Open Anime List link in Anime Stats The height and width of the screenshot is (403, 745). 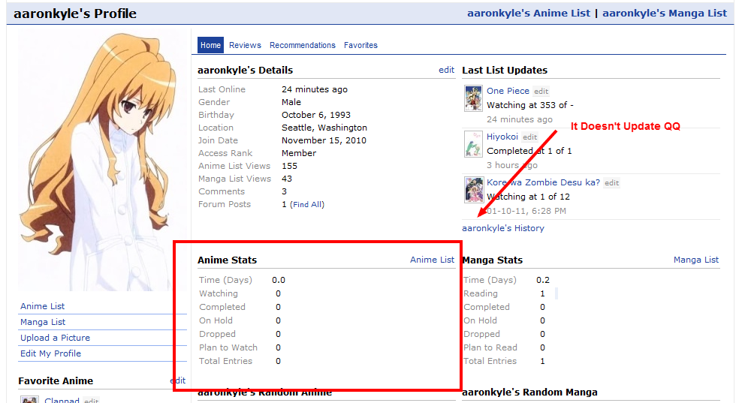(432, 260)
